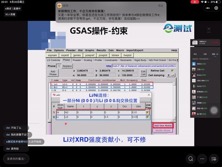Switch to the Phase tab

point(67,60)
